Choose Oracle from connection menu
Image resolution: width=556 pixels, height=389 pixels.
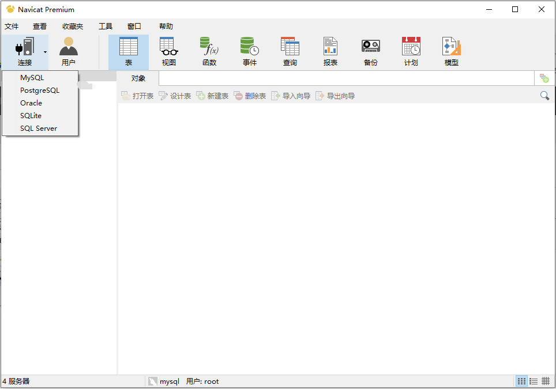(x=40, y=103)
